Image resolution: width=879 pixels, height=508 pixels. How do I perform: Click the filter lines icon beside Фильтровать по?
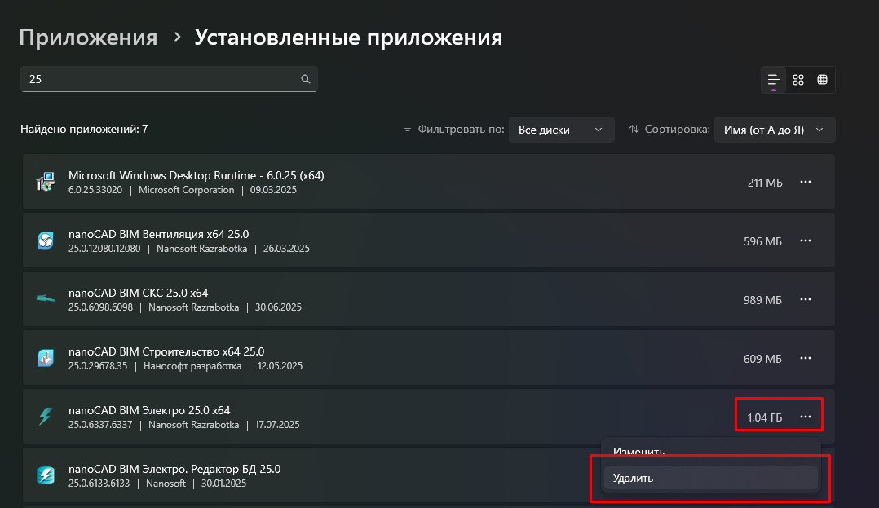[x=408, y=129]
